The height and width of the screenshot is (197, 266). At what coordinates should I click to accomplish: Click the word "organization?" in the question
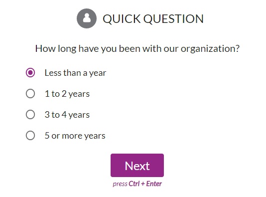(x=210, y=49)
